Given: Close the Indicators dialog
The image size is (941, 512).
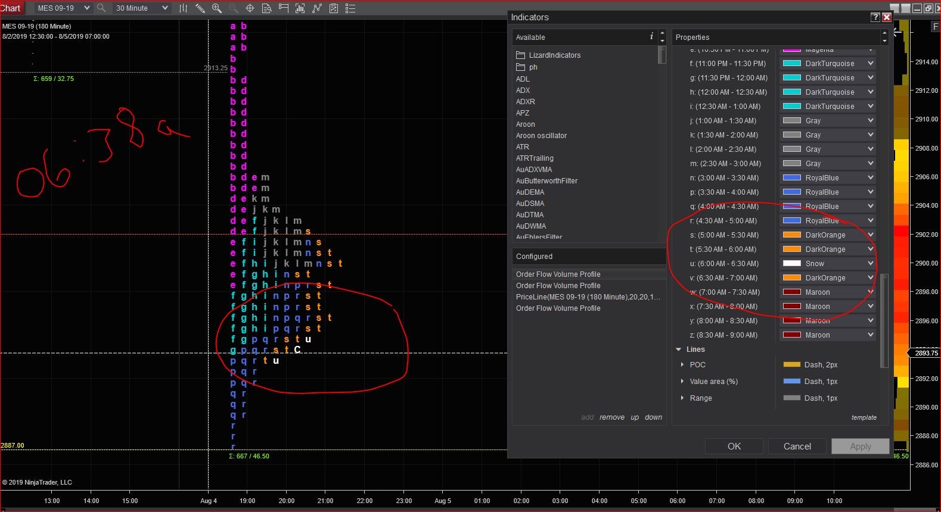Looking at the screenshot, I should [x=886, y=17].
